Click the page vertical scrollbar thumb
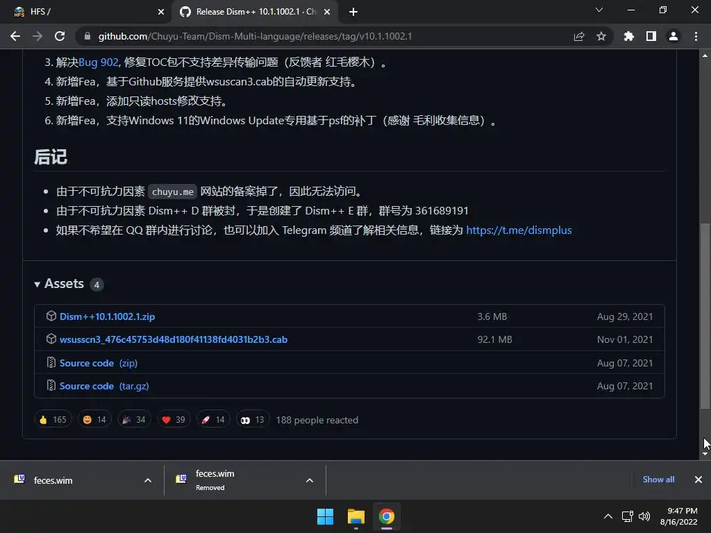The width and height of the screenshot is (711, 533). click(x=705, y=316)
